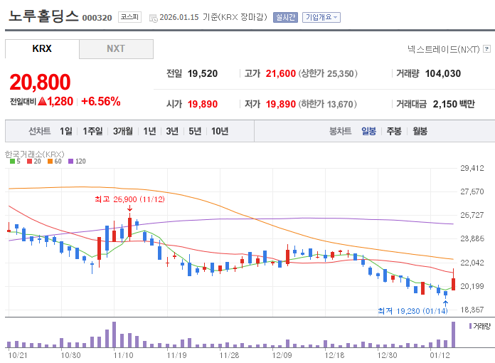Image resolution: width=495 pixels, height=363 pixels.
Task: Click the current price 20,800
Action: [x=40, y=82]
